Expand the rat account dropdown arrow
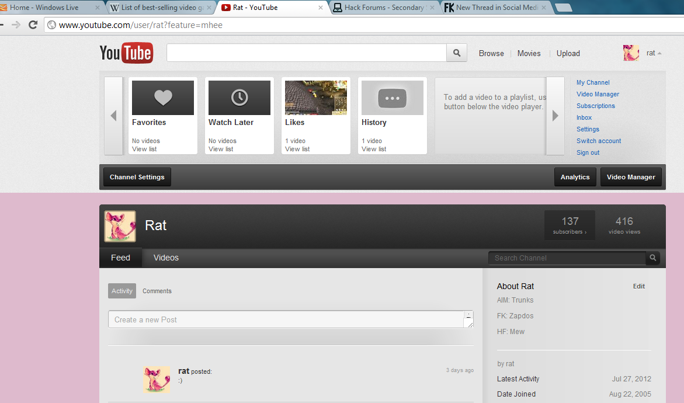The height and width of the screenshot is (403, 684). click(659, 53)
